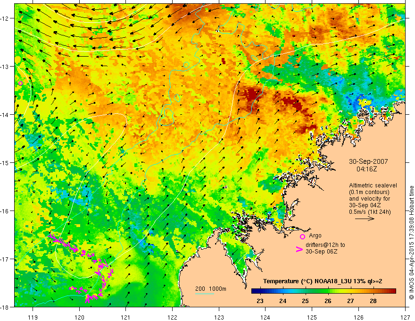
Task: Click the '28' temperature scale value
Action: tap(373, 301)
